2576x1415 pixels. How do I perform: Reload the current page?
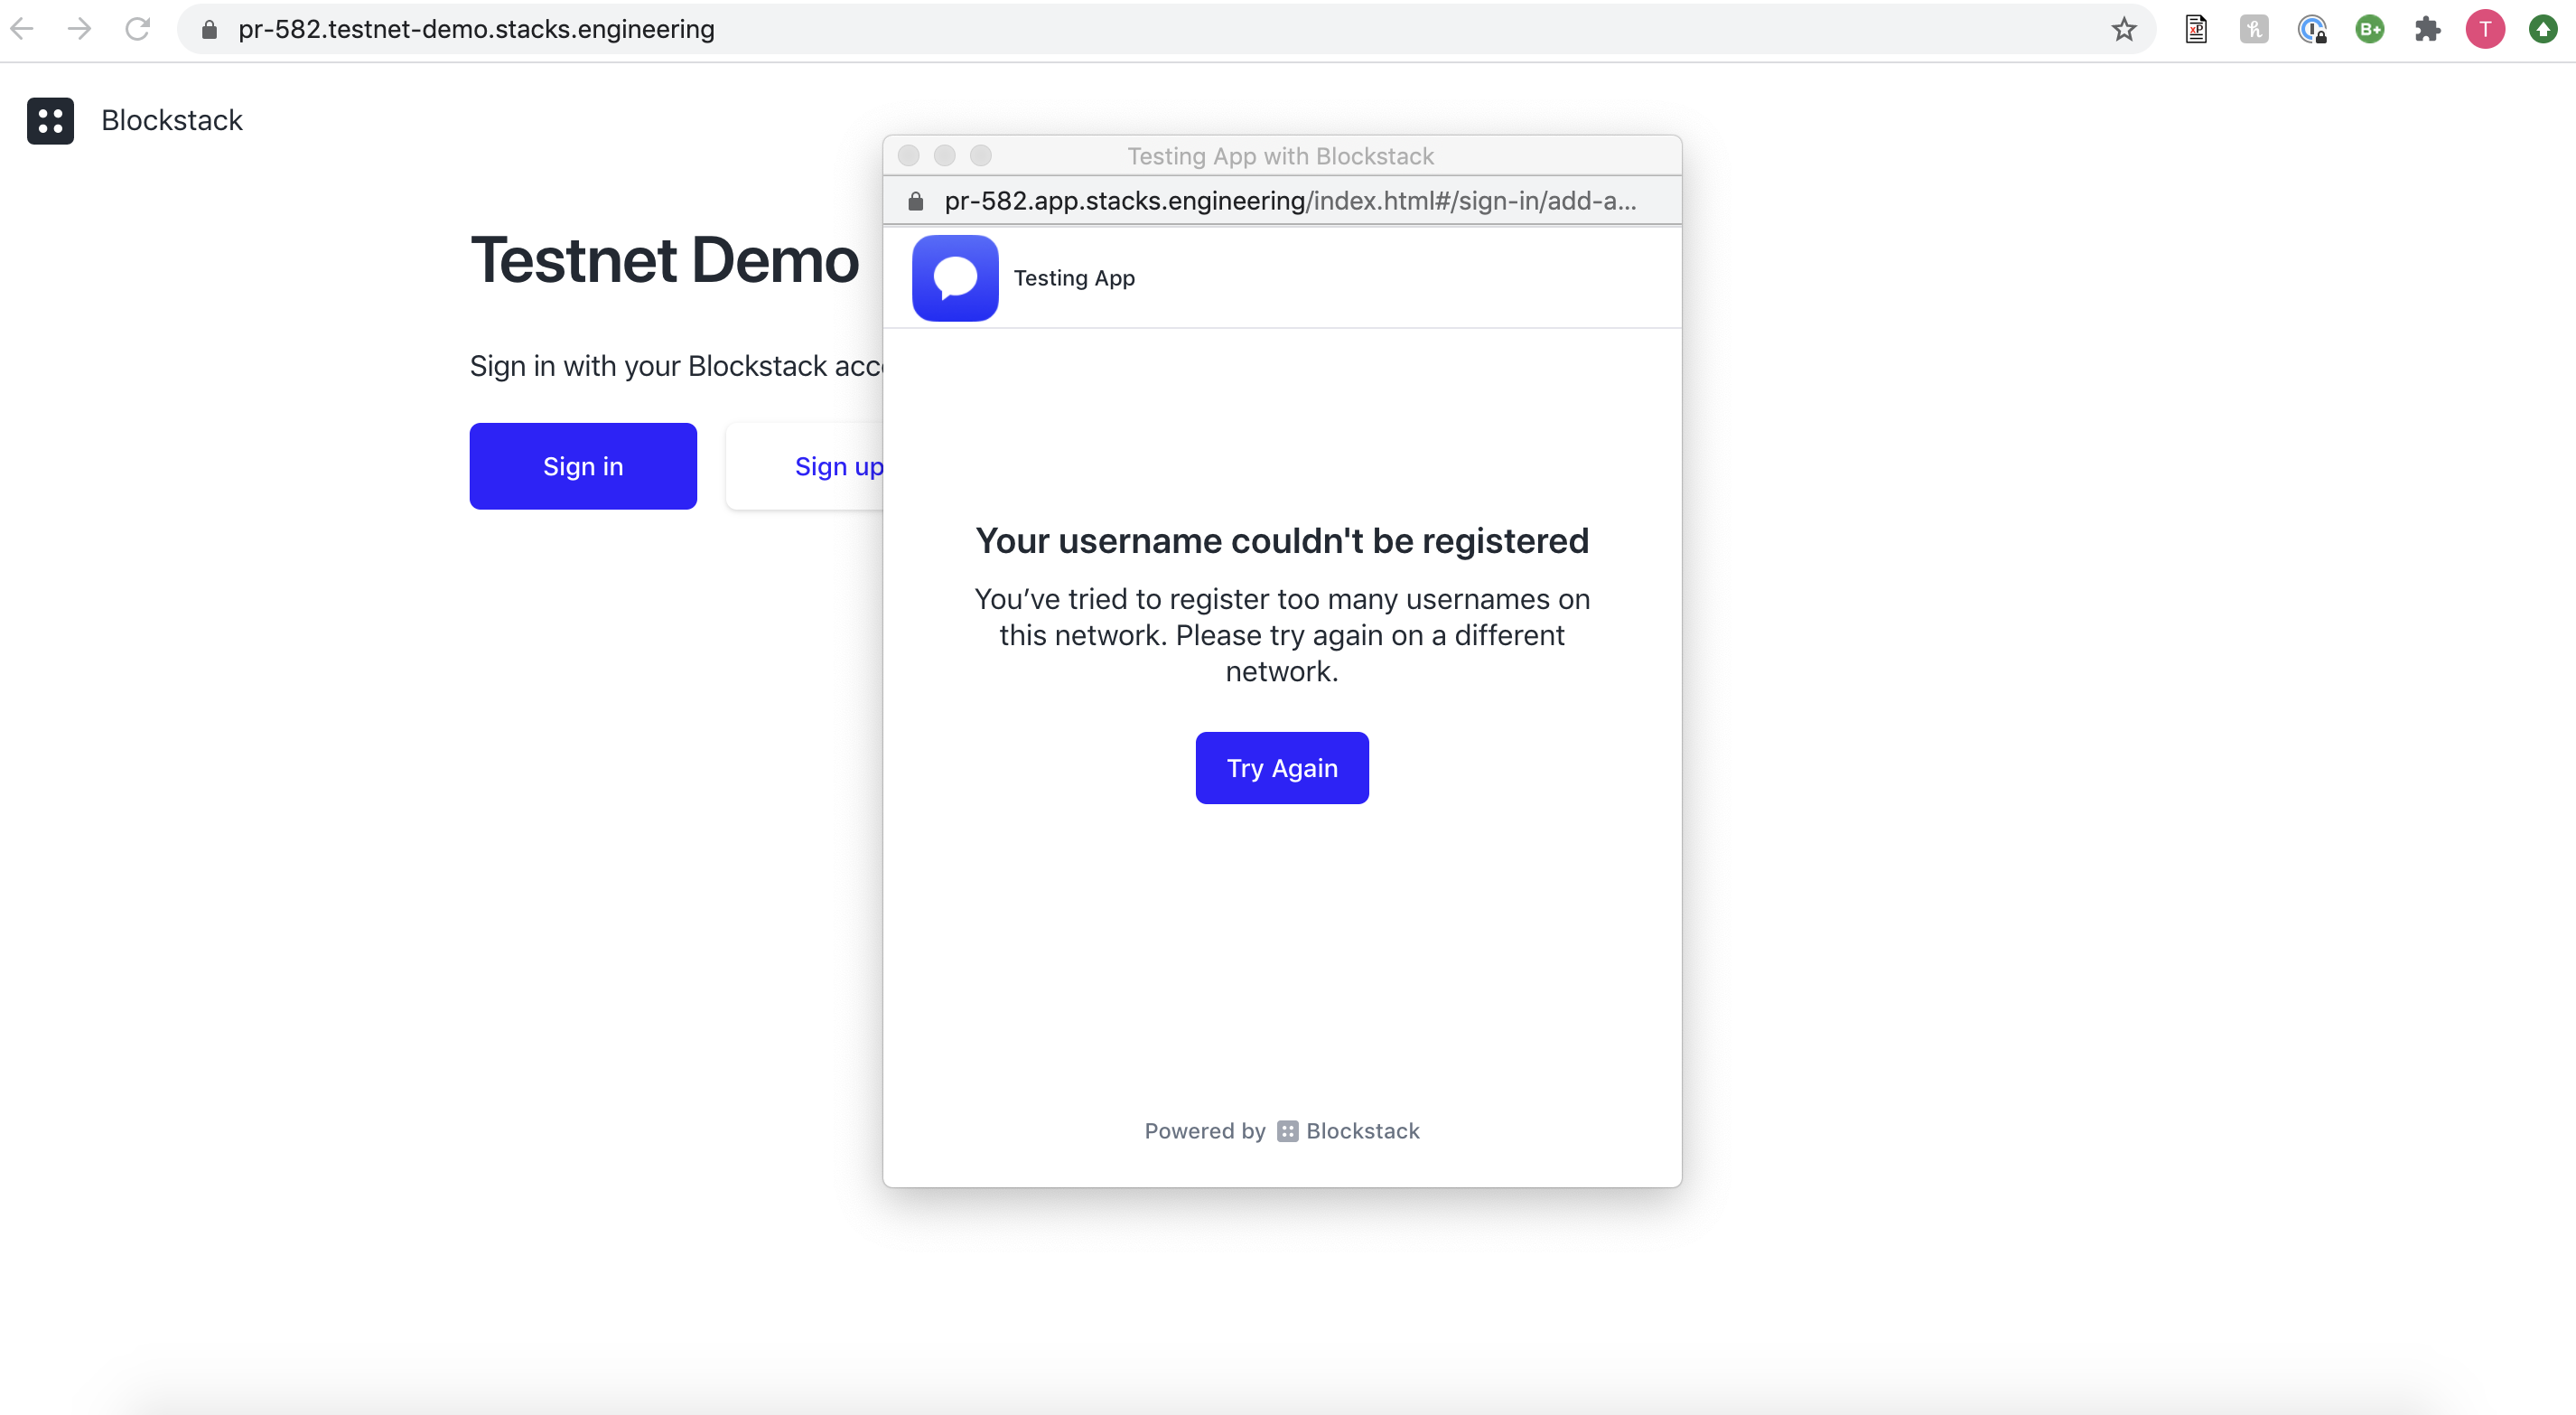click(x=138, y=29)
